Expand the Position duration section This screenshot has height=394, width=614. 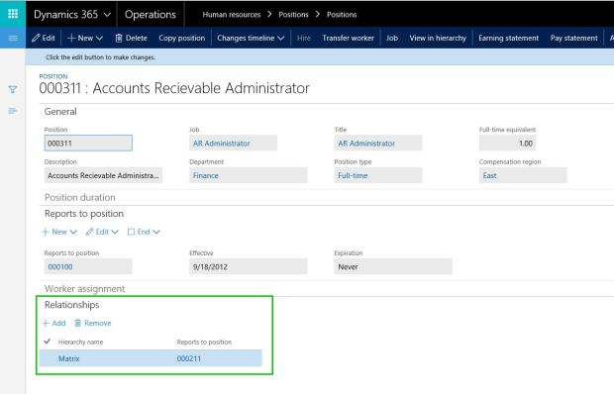point(80,198)
